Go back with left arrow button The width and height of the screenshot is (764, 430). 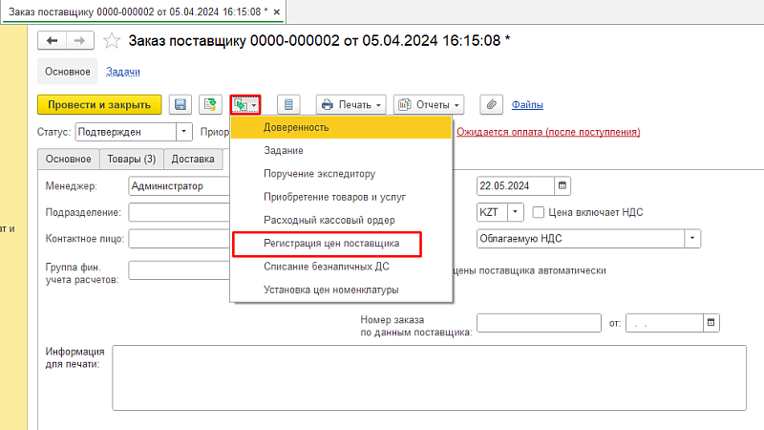52,40
